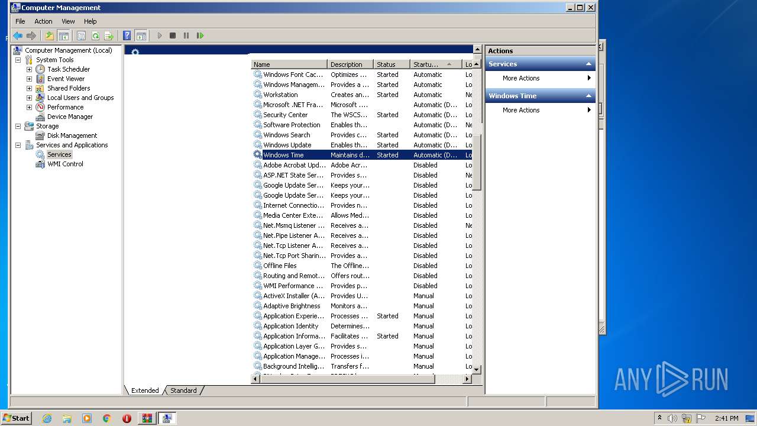
Task: Toggle Show/Hide Action Pane toolbar icon
Action: click(x=141, y=35)
